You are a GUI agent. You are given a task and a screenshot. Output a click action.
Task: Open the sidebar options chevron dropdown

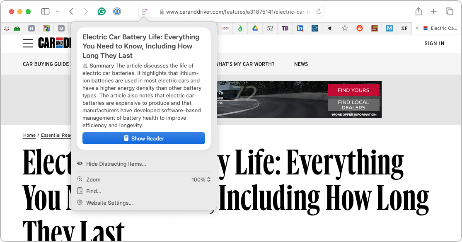pyautogui.click(x=58, y=12)
